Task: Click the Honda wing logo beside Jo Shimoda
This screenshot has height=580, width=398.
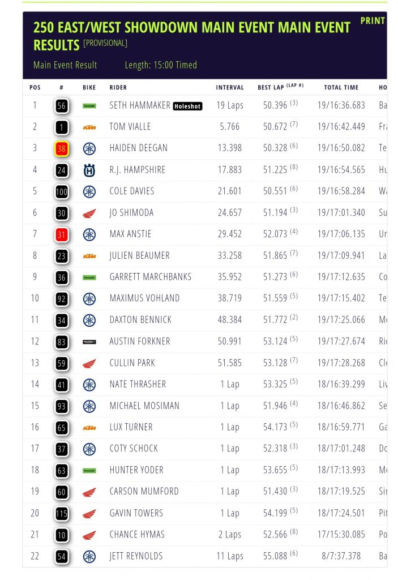Action: click(x=89, y=213)
